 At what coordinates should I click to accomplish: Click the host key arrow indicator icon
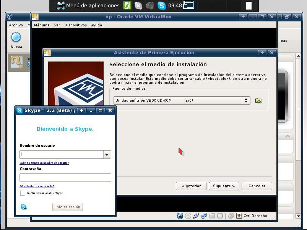(239, 216)
